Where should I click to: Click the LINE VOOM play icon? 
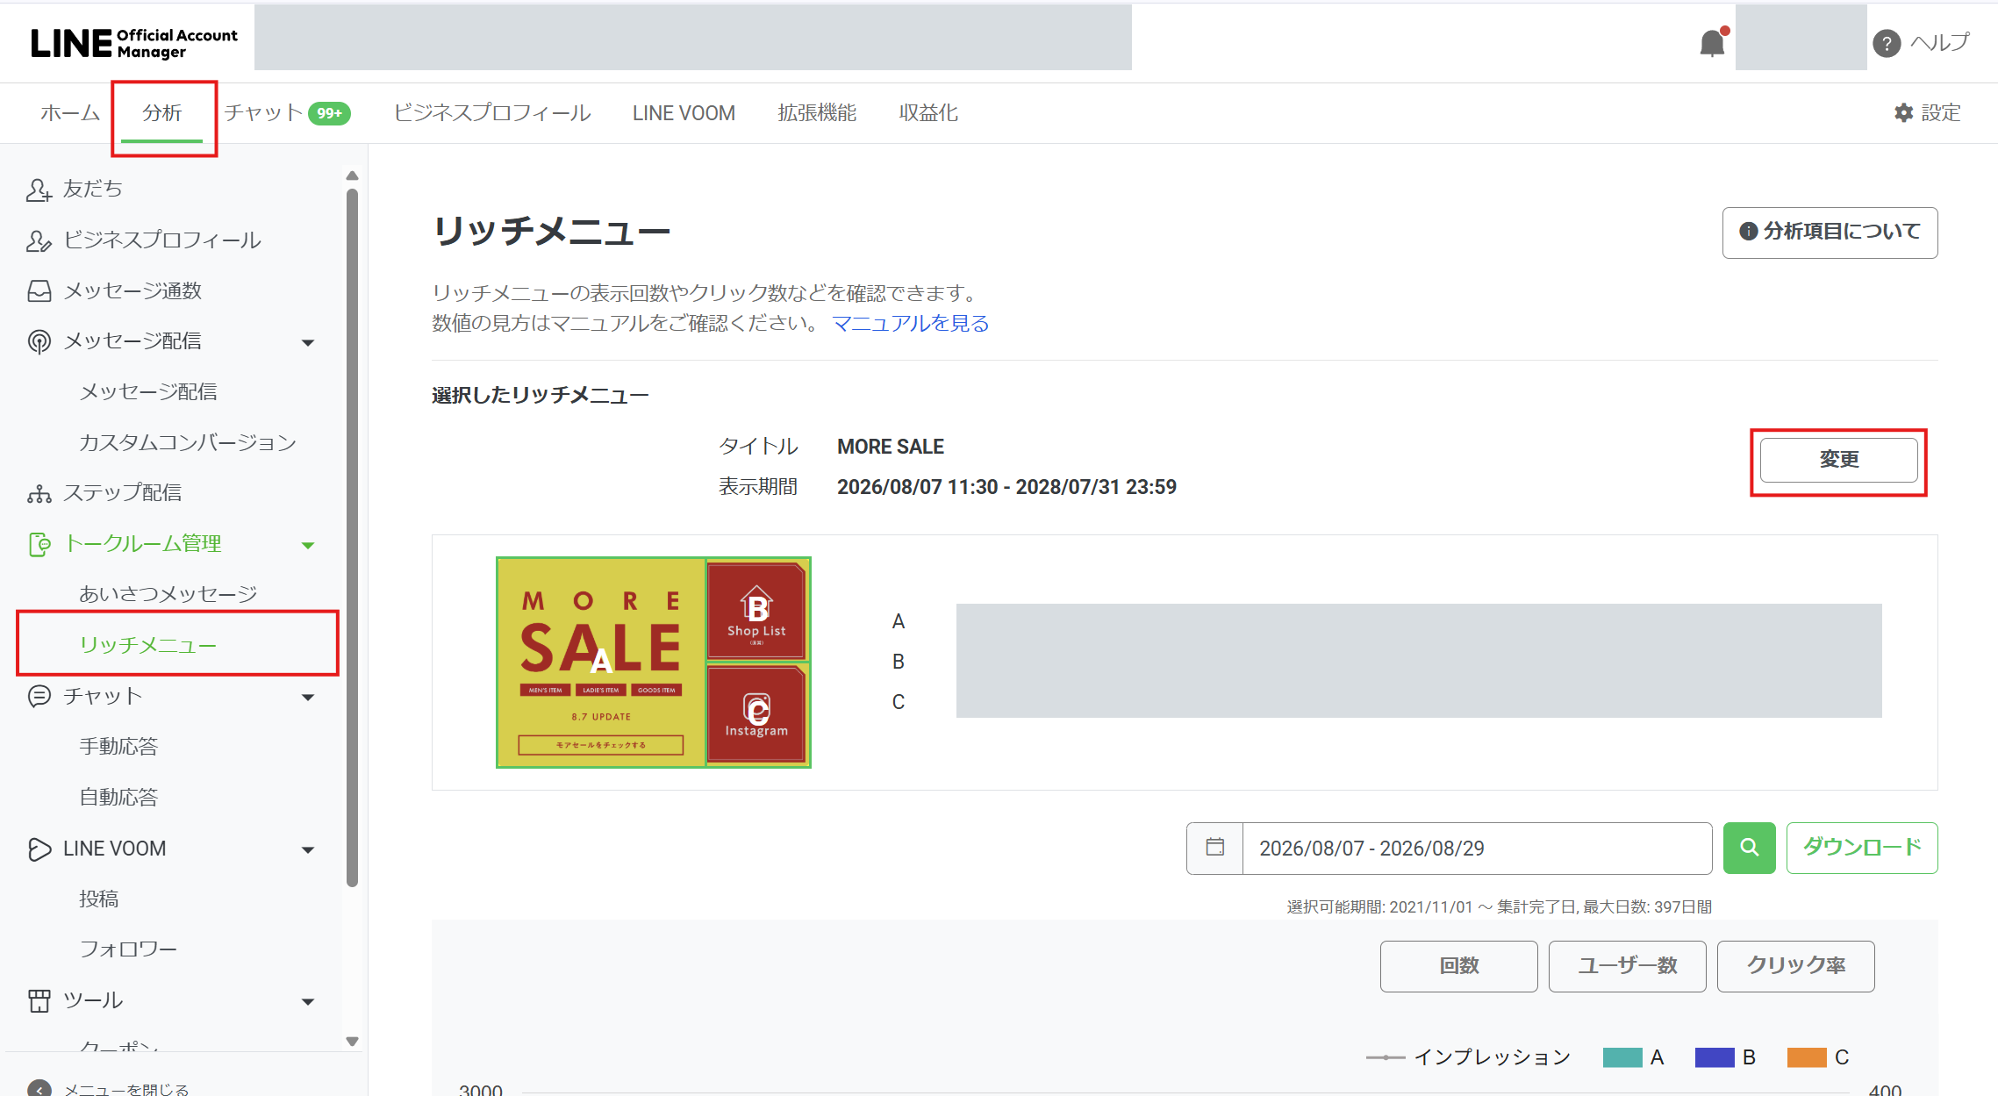39,849
